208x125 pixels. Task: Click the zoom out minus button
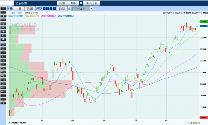coord(3,12)
